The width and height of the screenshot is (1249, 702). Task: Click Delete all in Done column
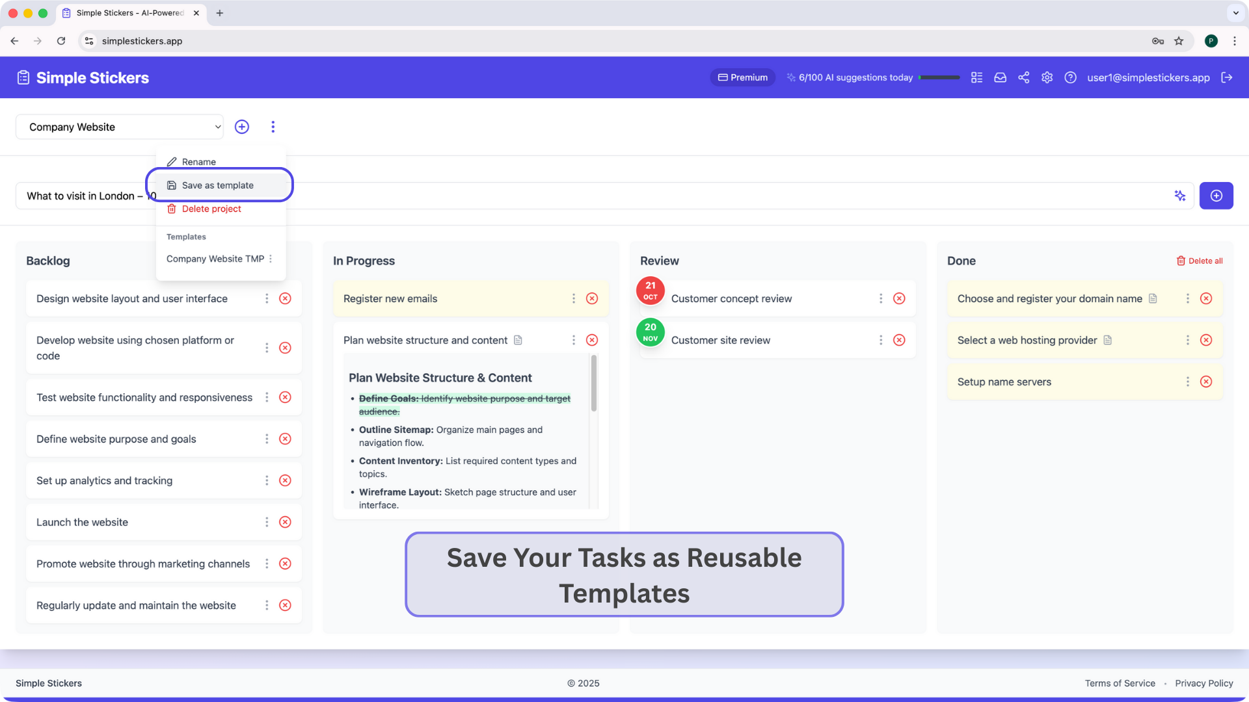[1200, 261]
